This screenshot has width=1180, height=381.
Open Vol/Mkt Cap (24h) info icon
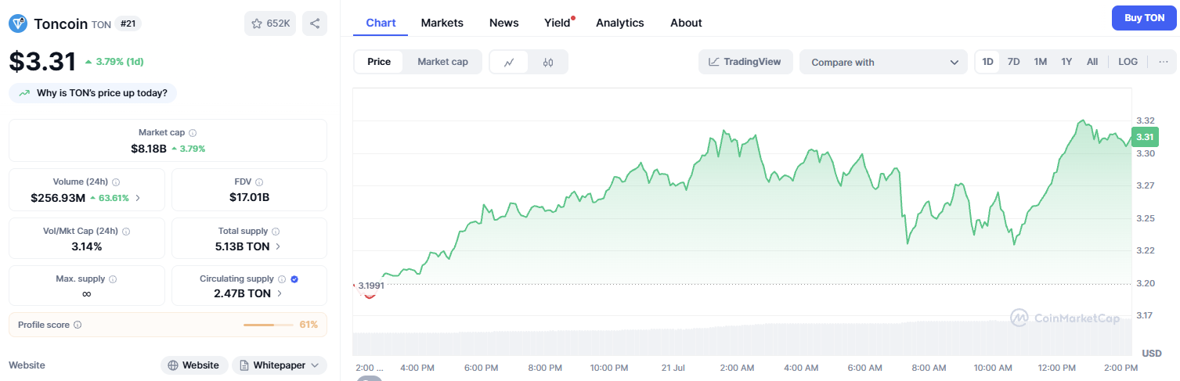126,232
